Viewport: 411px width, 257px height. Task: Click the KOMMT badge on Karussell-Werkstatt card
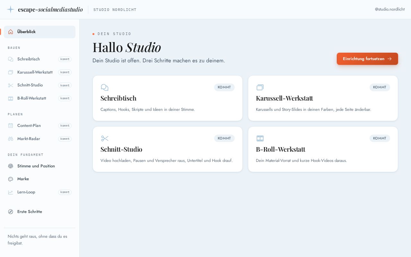coord(380,87)
